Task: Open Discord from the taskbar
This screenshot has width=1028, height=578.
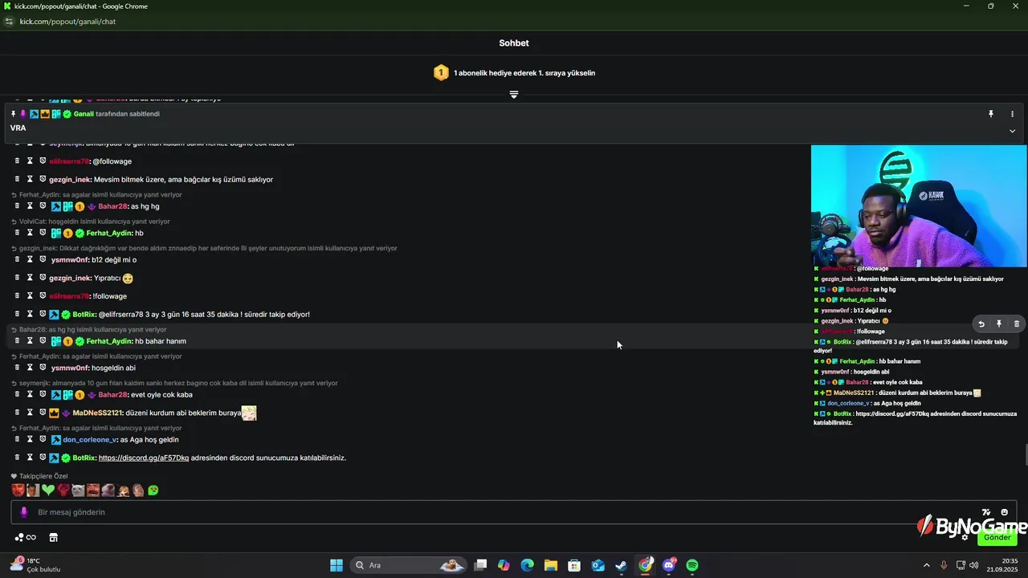Action: point(669,565)
